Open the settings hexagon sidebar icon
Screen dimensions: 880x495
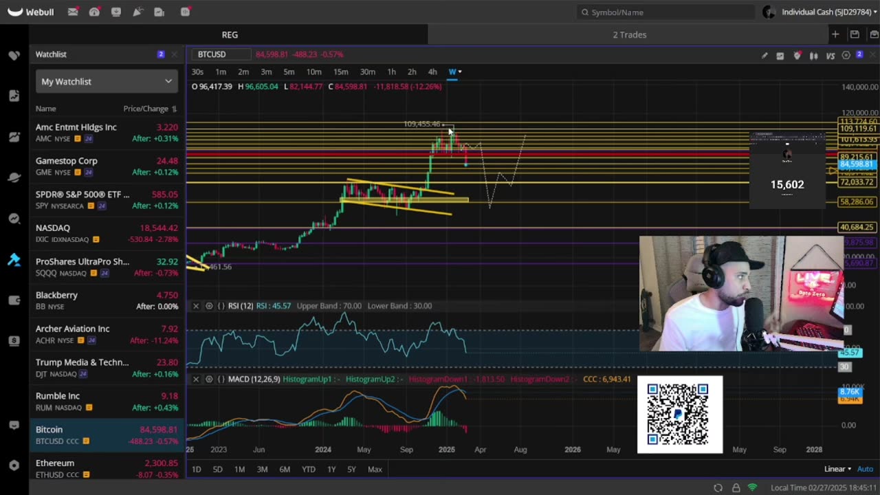pos(14,465)
